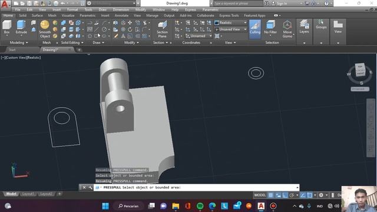Screen dimensions: 377x212
Task: Cancel command with X on command line
Action: coord(84,187)
